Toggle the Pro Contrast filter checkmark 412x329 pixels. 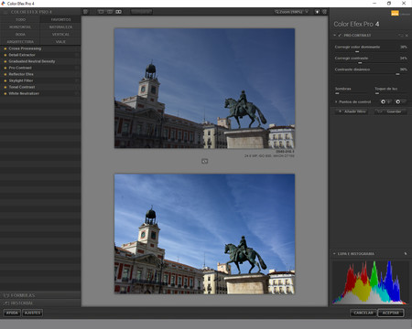pos(340,36)
